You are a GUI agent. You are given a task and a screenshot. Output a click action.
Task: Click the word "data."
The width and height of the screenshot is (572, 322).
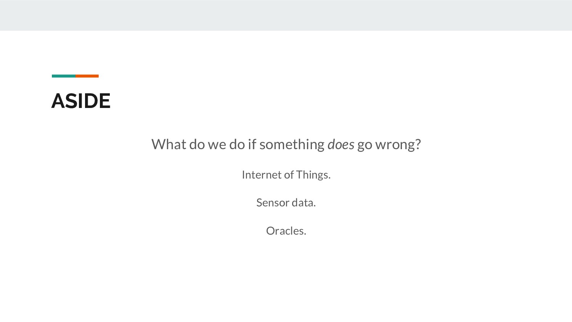pos(304,203)
